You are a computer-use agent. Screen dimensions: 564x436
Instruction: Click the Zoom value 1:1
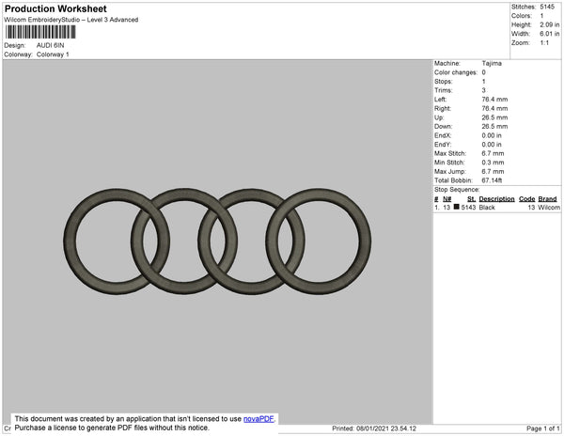pyautogui.click(x=544, y=43)
